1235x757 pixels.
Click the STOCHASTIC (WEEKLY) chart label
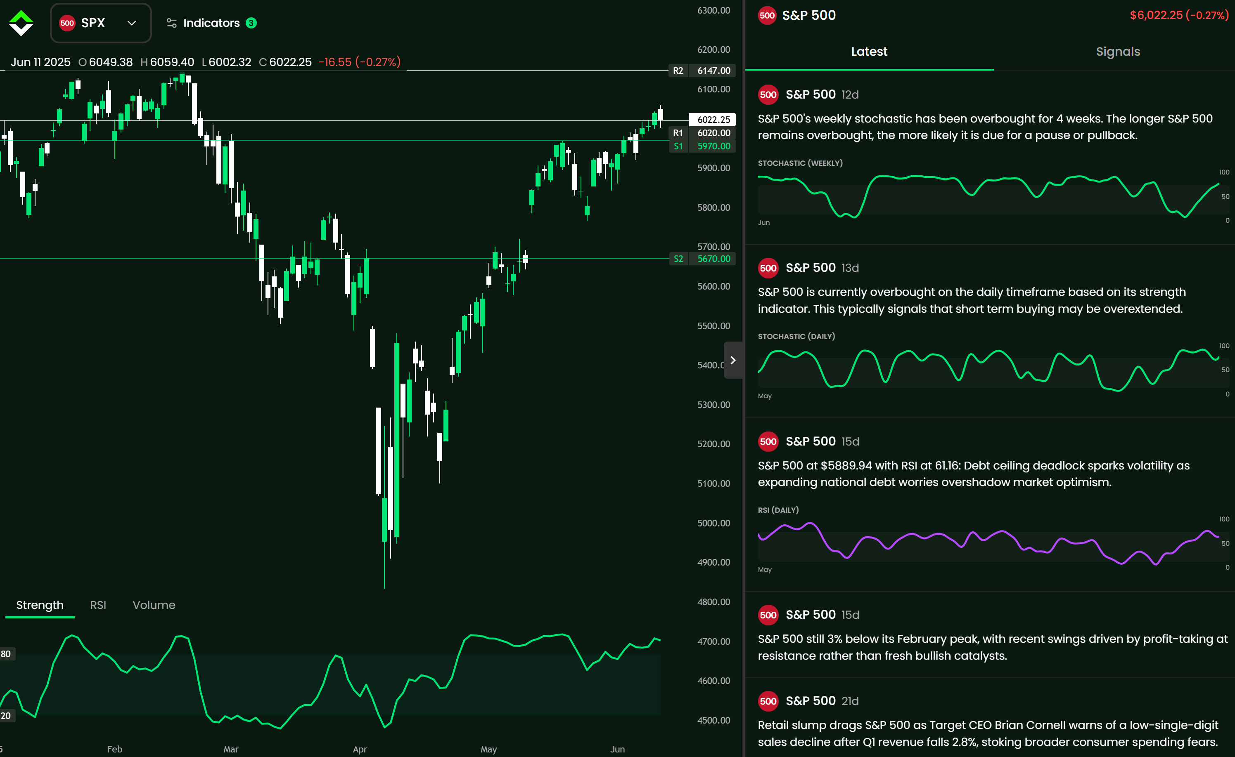[800, 163]
